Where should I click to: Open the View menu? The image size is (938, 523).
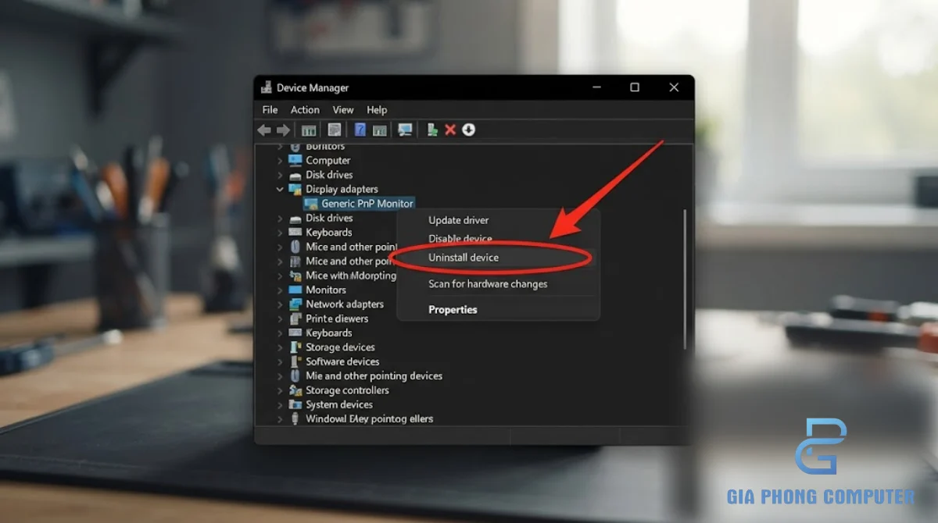point(343,110)
